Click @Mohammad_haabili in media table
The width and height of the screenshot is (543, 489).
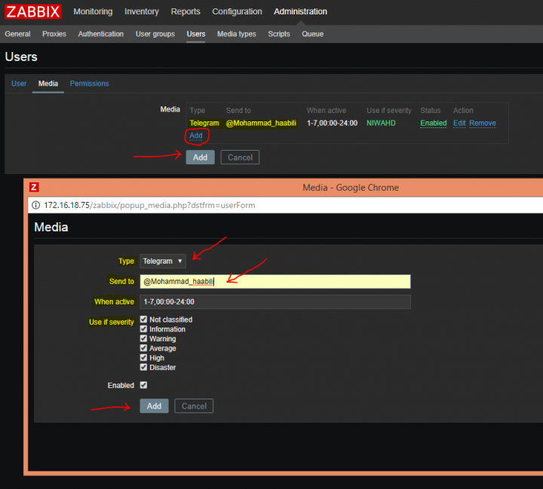pos(261,124)
